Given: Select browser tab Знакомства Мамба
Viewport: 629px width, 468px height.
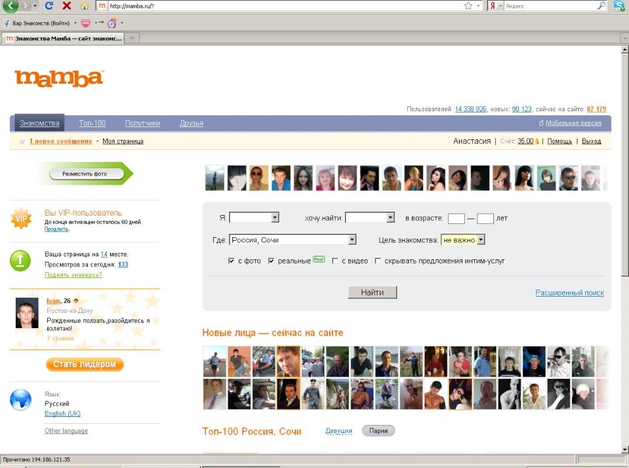Looking at the screenshot, I should [62, 38].
